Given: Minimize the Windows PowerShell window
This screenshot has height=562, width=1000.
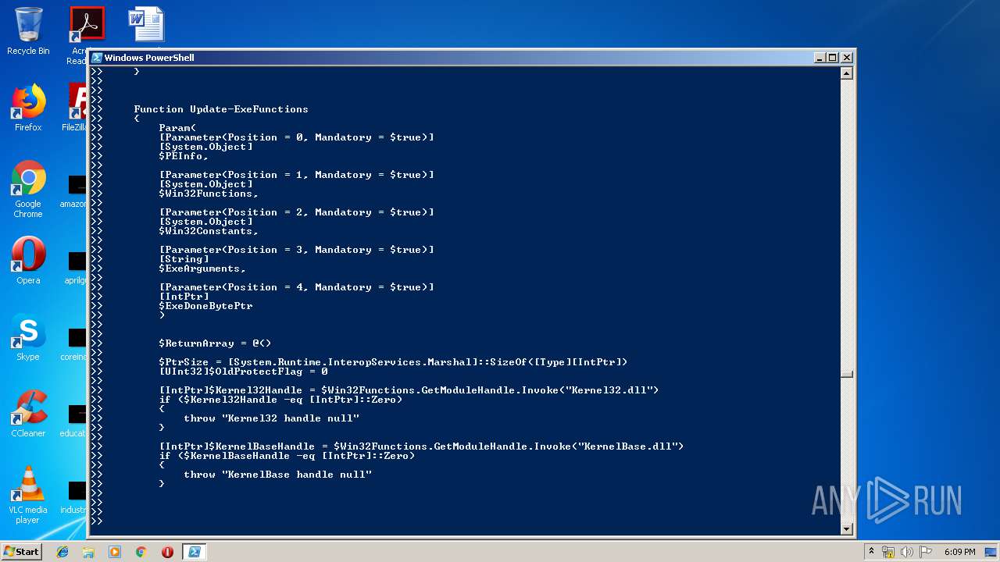Looking at the screenshot, I should tap(820, 58).
